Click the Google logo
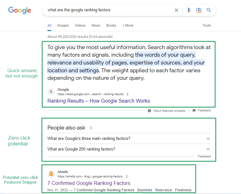The width and height of the screenshot is (241, 194). pos(19,10)
